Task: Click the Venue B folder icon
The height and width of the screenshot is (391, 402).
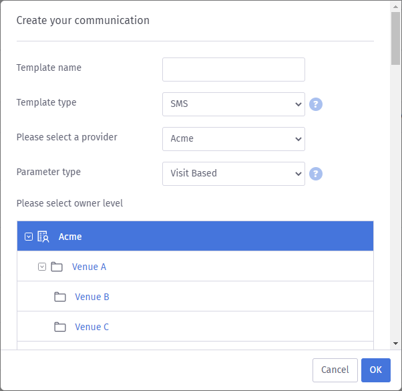Action: point(60,297)
